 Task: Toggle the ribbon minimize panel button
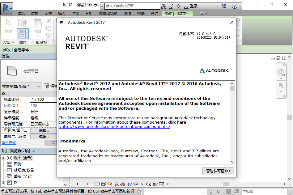point(202,13)
